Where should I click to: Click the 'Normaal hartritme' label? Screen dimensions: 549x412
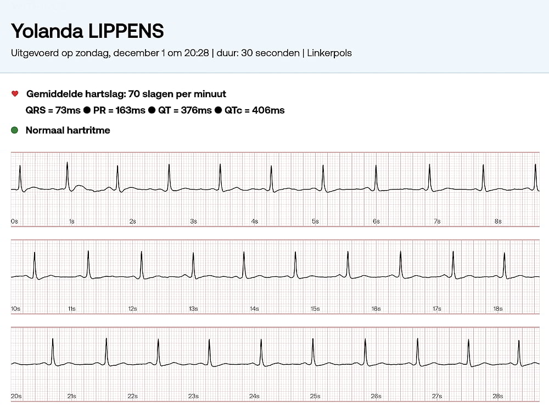click(68, 130)
